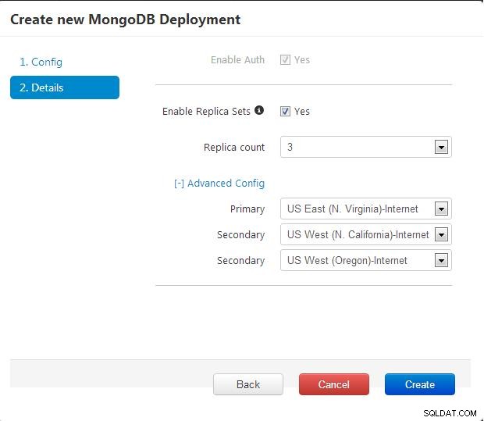Open the US West (N. California)-Internet dropdown
Image resolution: width=484 pixels, height=421 pixels.
click(366, 235)
